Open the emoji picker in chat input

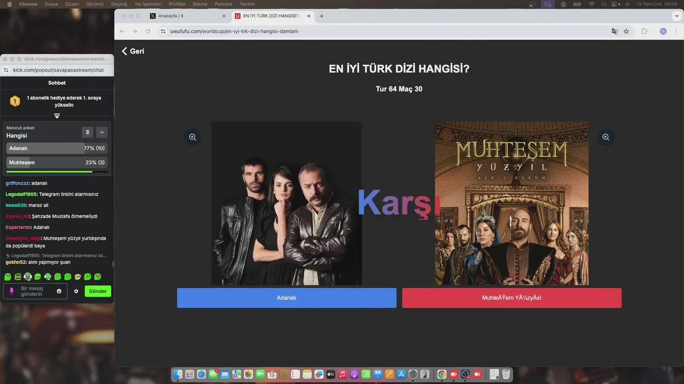pyautogui.click(x=59, y=291)
